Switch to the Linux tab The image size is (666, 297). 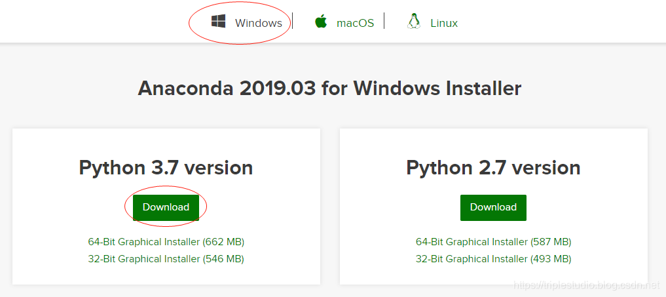[x=444, y=23]
